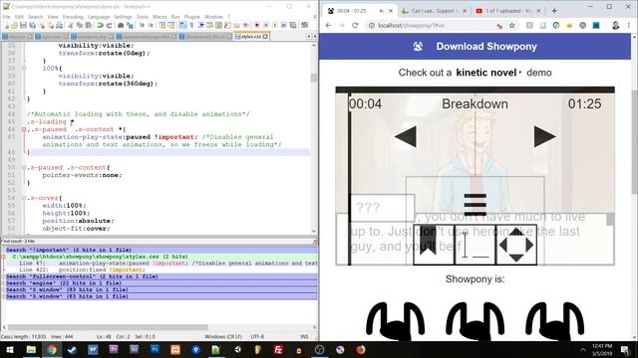Click the fullscreen four-arrow icon in player
Image resolution: width=638 pixels, height=358 pixels.
pyautogui.click(x=516, y=245)
